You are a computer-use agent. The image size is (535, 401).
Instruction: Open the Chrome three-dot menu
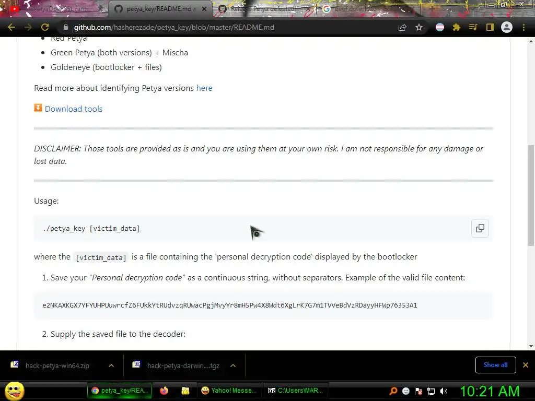(x=524, y=27)
